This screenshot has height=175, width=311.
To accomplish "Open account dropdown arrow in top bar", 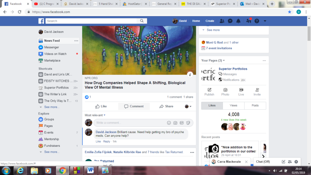I will click(265, 21).
